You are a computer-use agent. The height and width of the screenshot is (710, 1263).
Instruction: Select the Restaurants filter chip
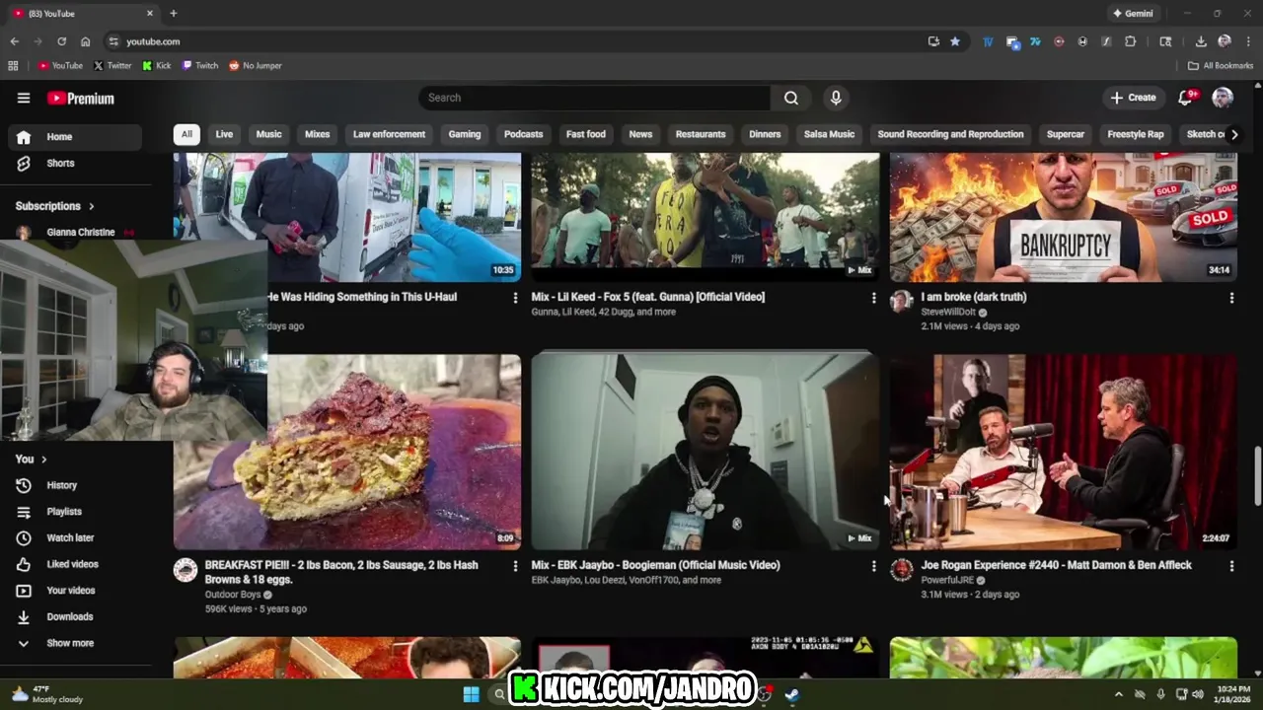[701, 134]
